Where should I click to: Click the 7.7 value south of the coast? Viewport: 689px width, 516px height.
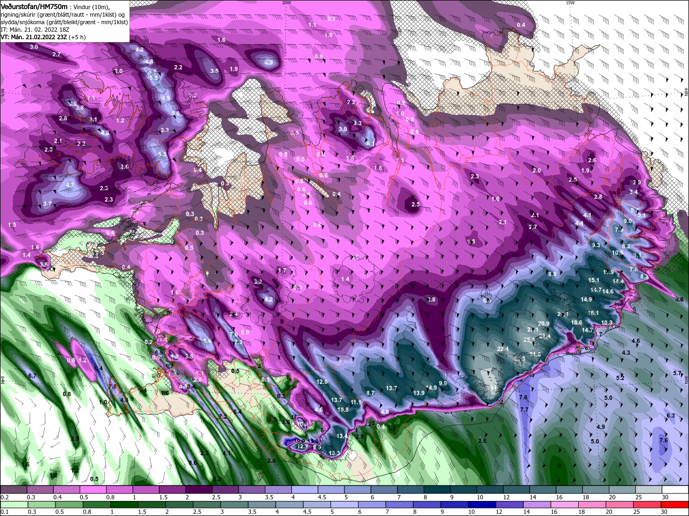coord(524,410)
